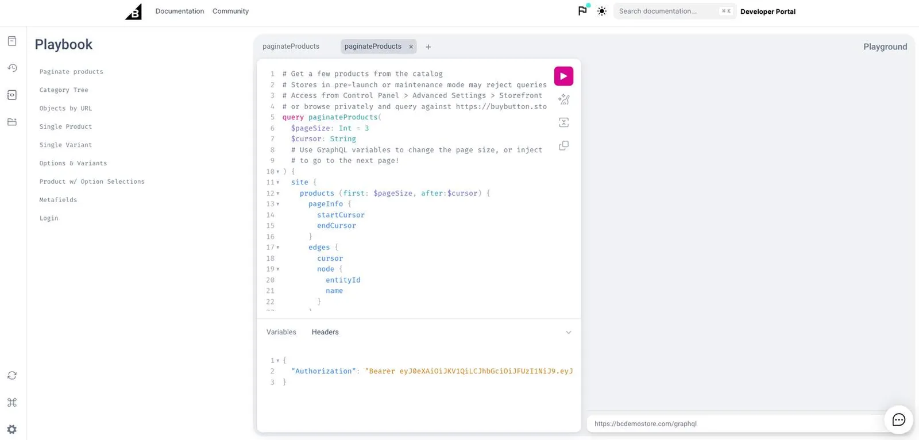Open the Paginate products playbook
Image resolution: width=919 pixels, height=440 pixels.
click(71, 72)
